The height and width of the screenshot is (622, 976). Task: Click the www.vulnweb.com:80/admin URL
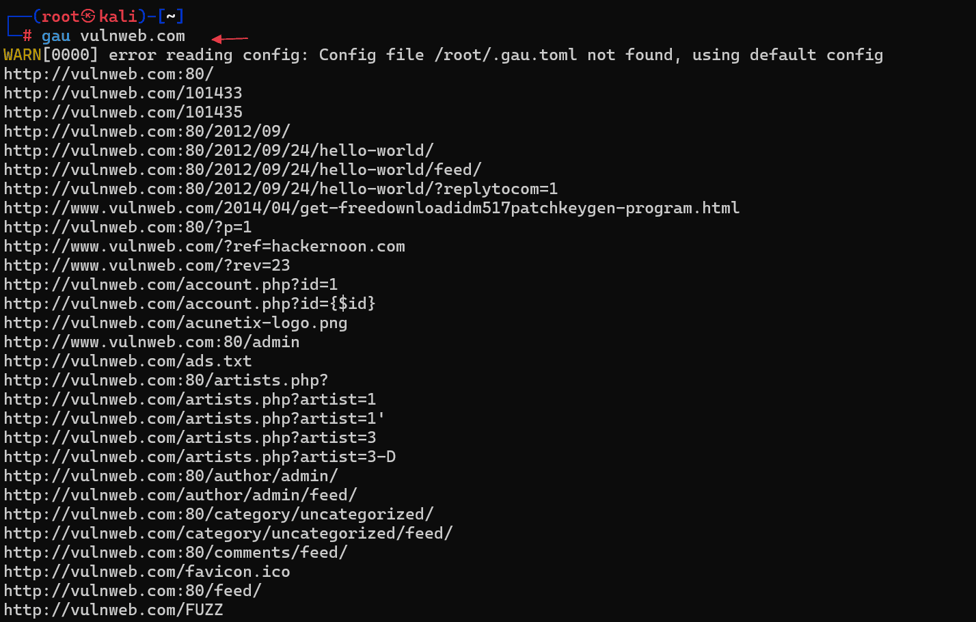point(152,342)
